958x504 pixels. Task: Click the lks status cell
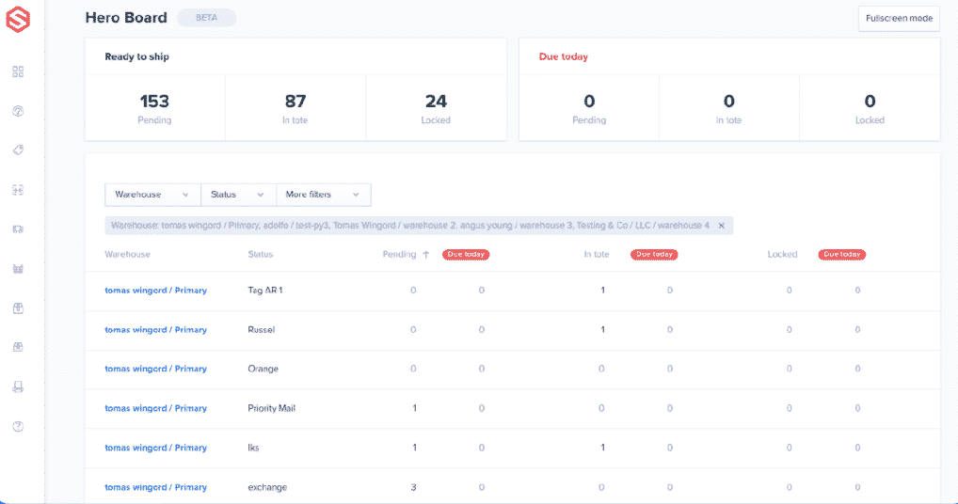click(253, 448)
